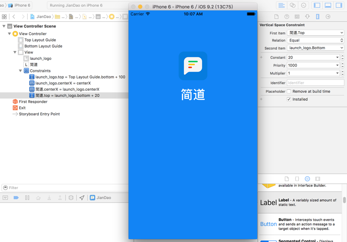347x242 pixels.
Task: Show the object library
Action: click(x=308, y=179)
